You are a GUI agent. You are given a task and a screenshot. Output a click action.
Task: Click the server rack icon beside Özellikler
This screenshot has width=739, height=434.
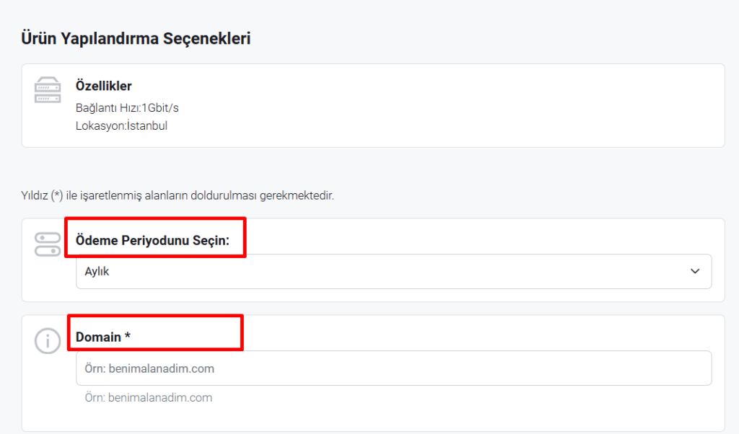(x=48, y=89)
